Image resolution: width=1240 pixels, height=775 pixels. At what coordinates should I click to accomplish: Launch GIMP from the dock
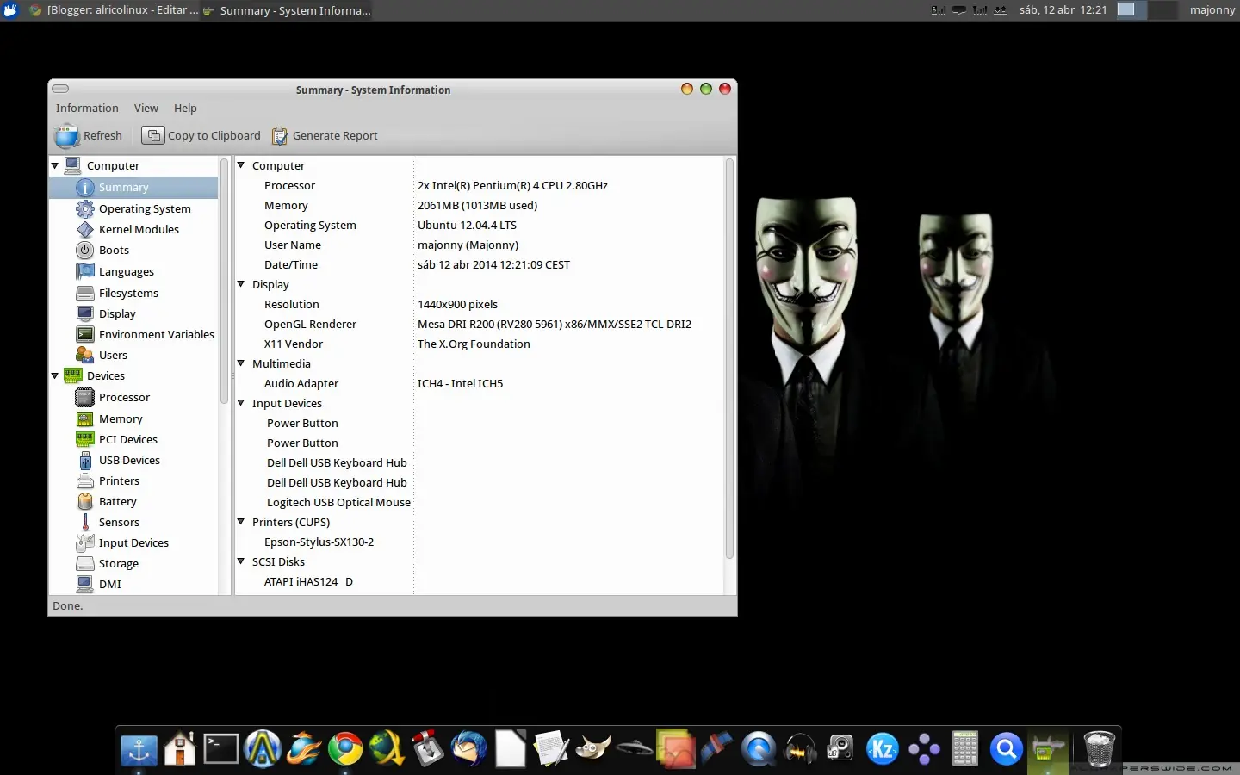tap(593, 748)
